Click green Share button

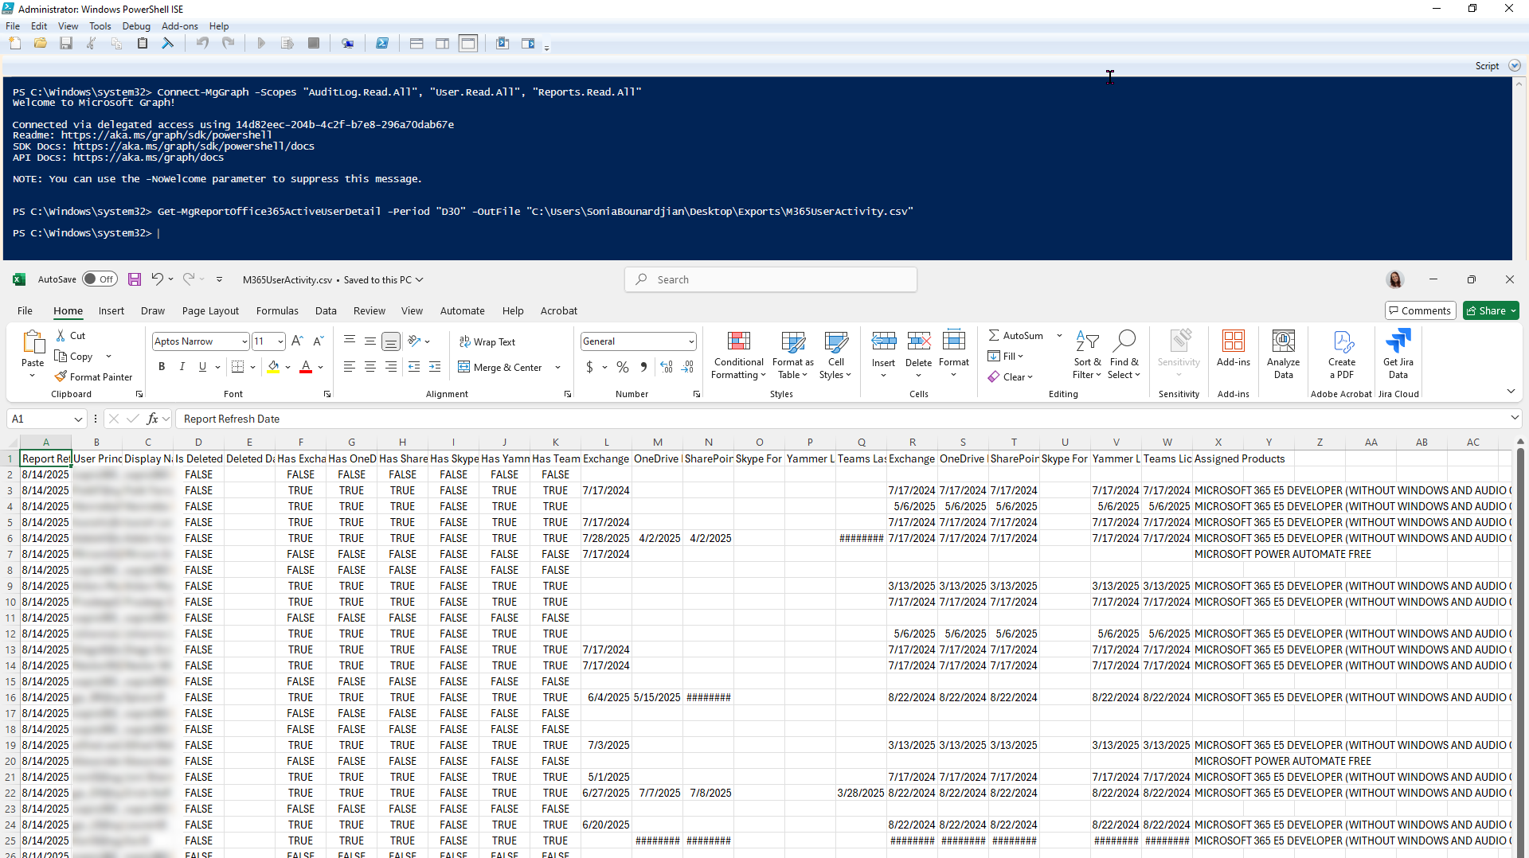click(x=1491, y=311)
